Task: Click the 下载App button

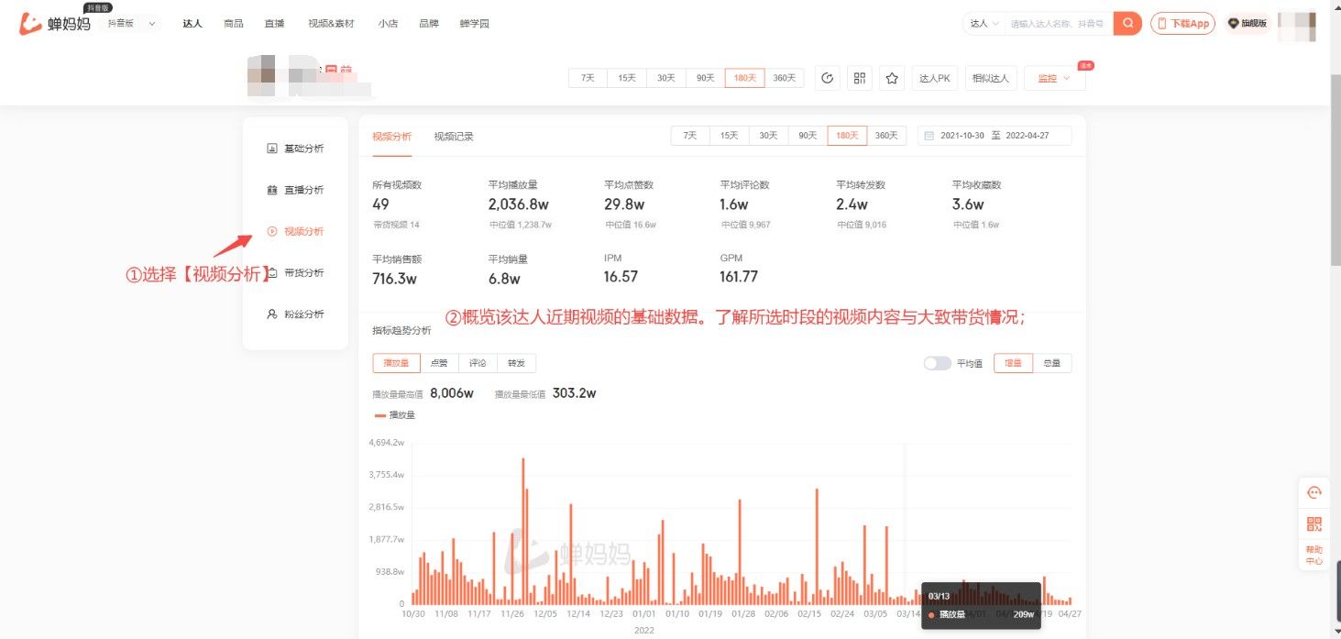Action: 1182,23
